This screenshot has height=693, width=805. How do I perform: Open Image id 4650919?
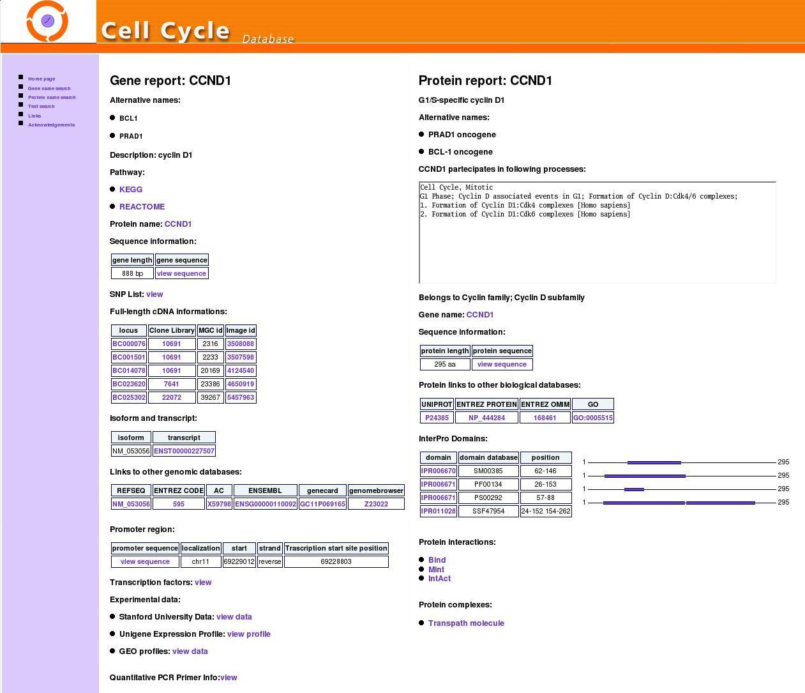(241, 384)
